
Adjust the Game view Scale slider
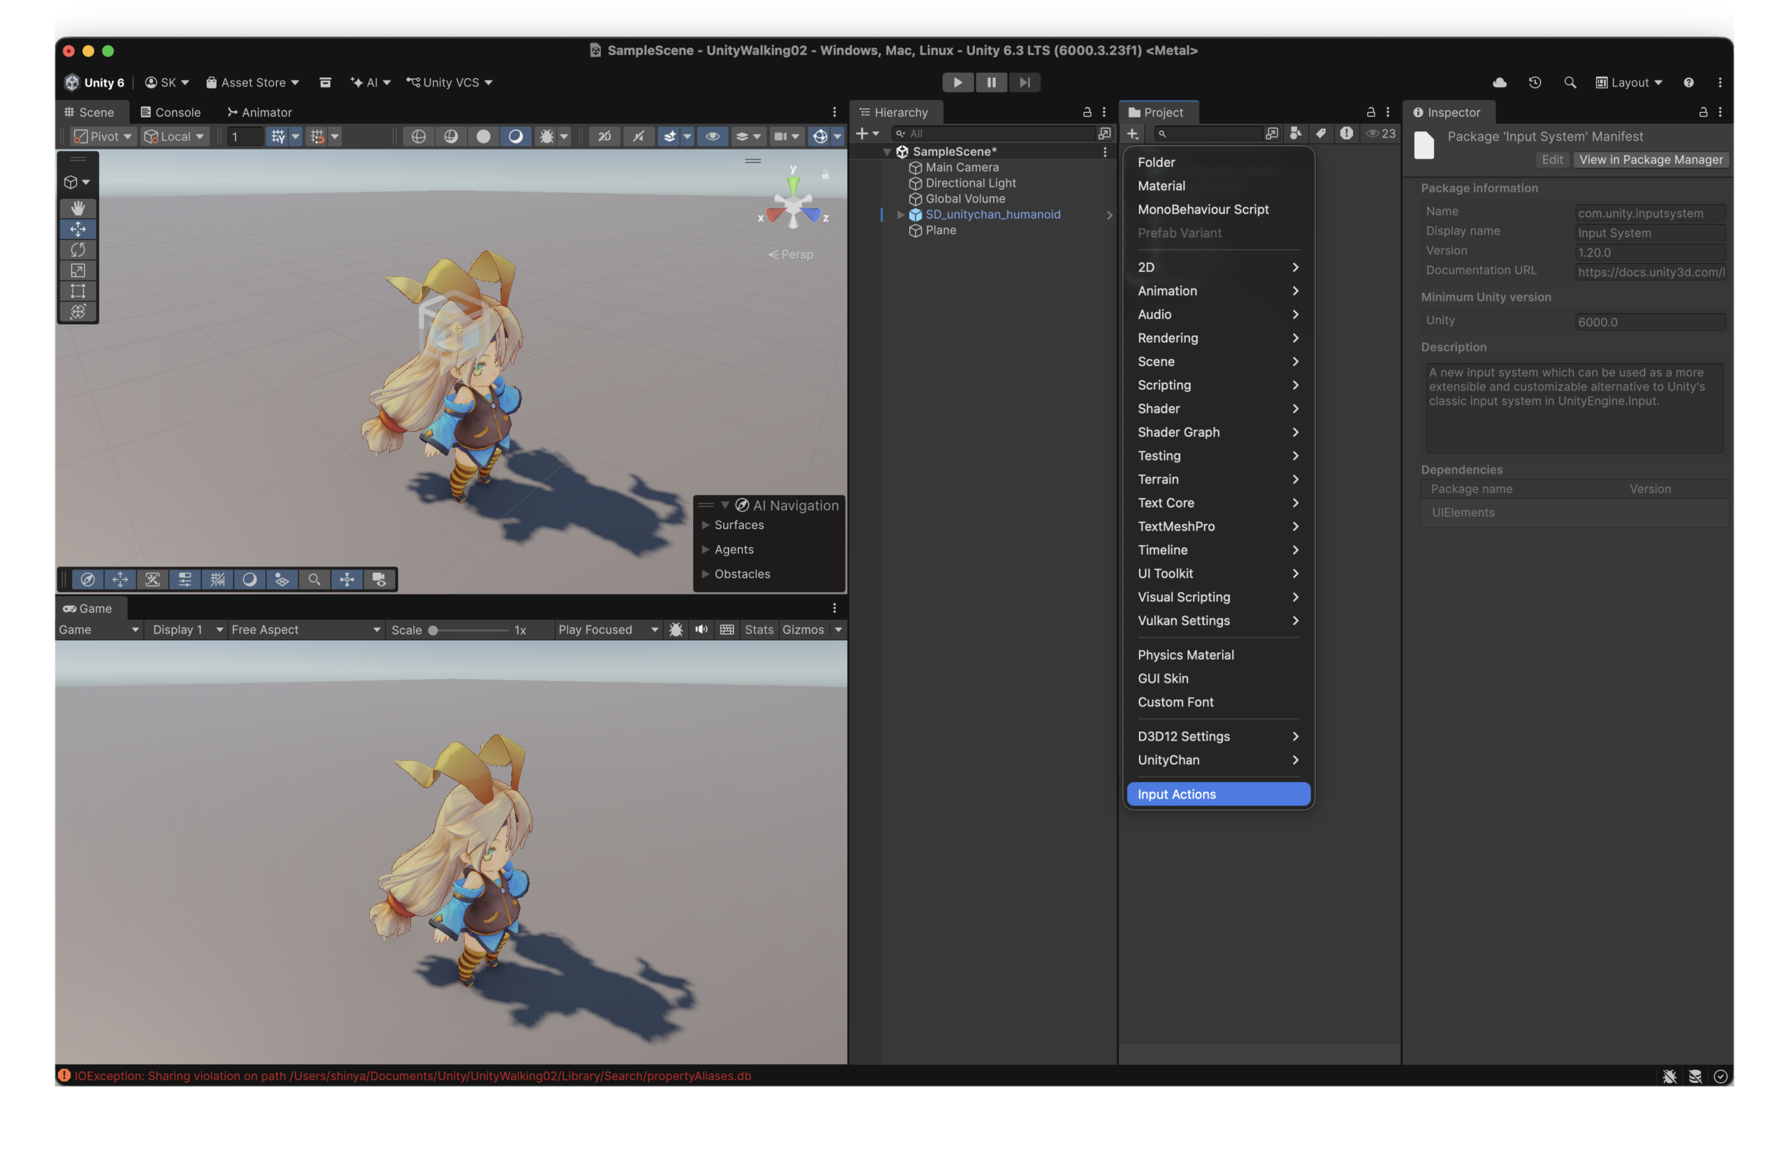click(469, 631)
